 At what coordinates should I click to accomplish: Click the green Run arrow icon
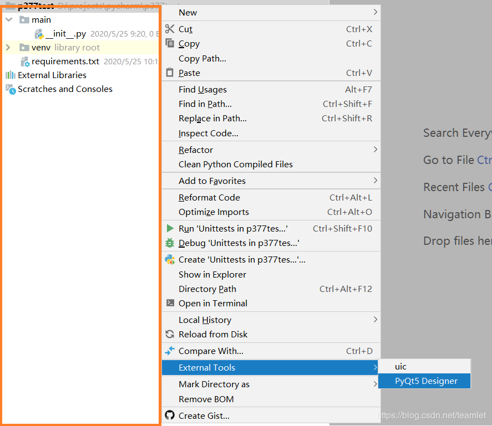(170, 228)
